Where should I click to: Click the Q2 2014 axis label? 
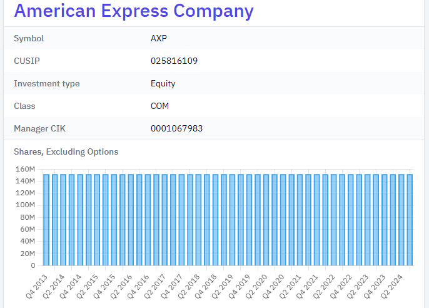pyautogui.click(x=54, y=286)
